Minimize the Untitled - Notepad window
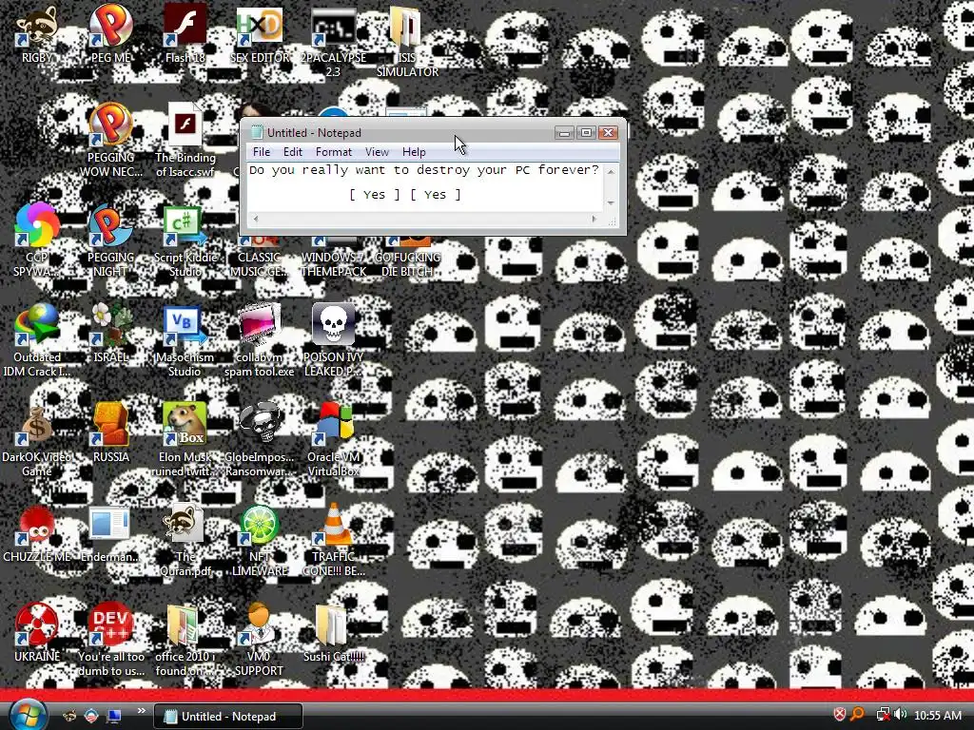 [x=564, y=133]
